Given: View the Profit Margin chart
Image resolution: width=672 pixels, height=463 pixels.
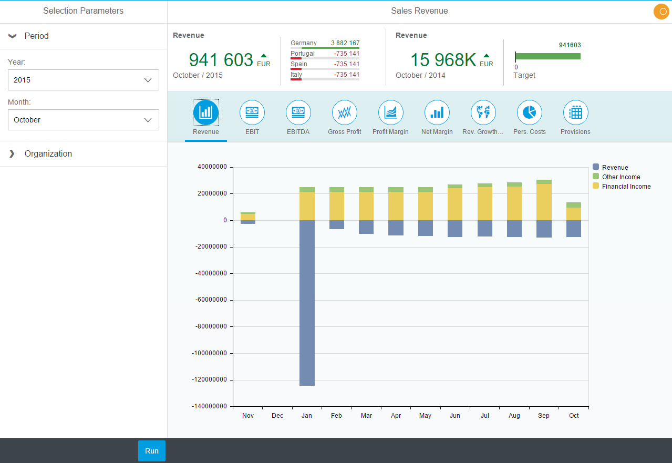Looking at the screenshot, I should click(x=390, y=112).
